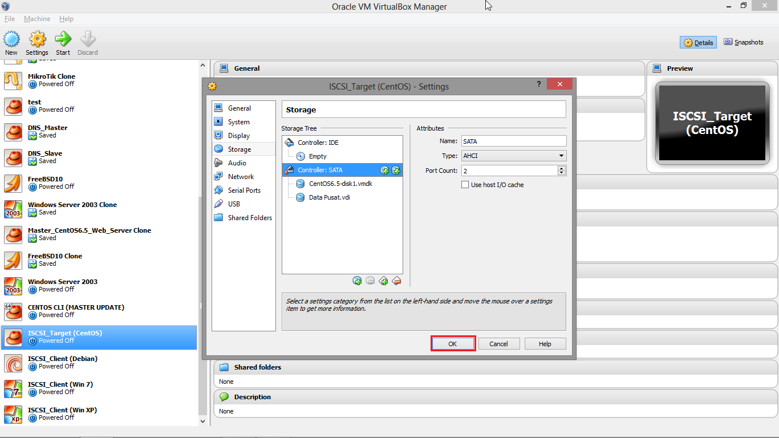Confirm settings with OK button
779x438 pixels.
coord(453,344)
